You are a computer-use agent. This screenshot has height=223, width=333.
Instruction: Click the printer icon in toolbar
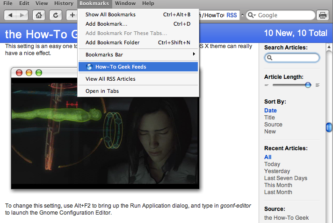[323, 15]
